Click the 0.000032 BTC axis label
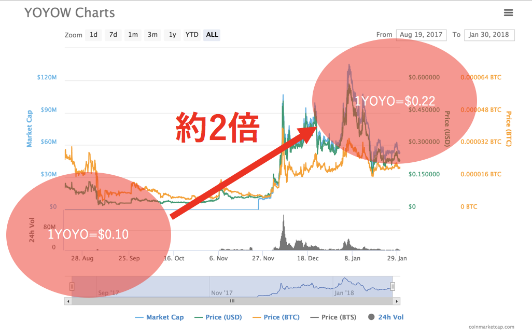Screen dimensions: 532x336 [481, 142]
